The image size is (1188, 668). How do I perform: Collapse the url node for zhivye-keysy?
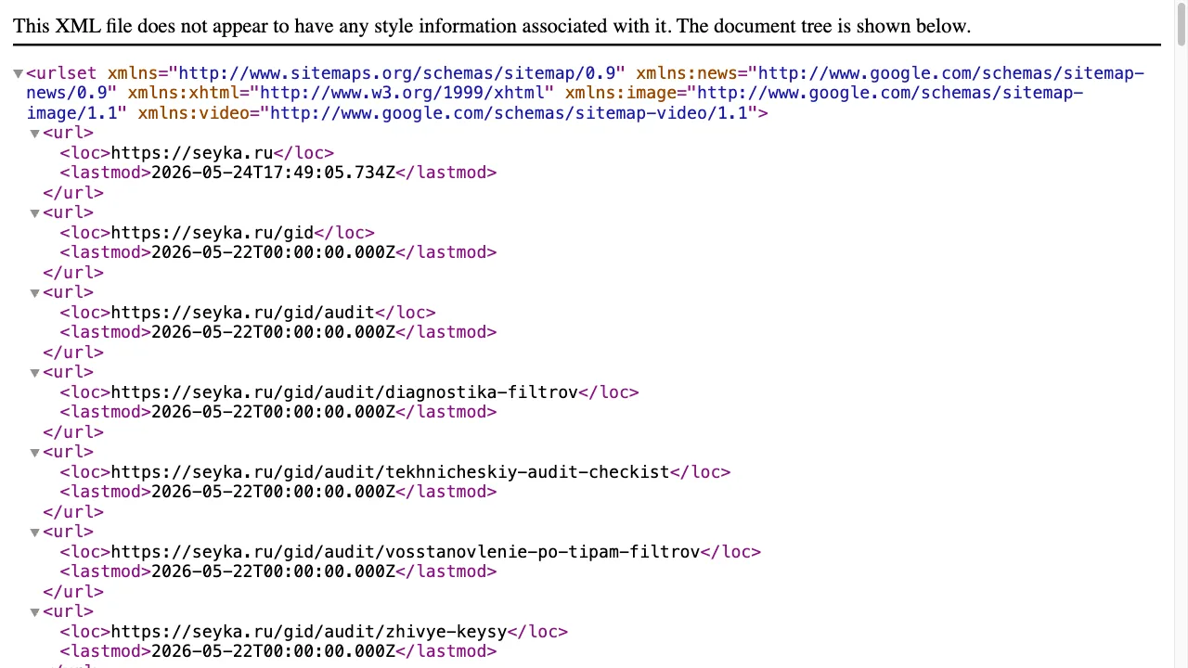[x=34, y=612]
